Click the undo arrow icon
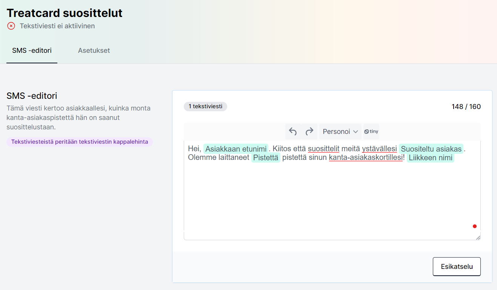This screenshot has width=497, height=290. tap(293, 132)
